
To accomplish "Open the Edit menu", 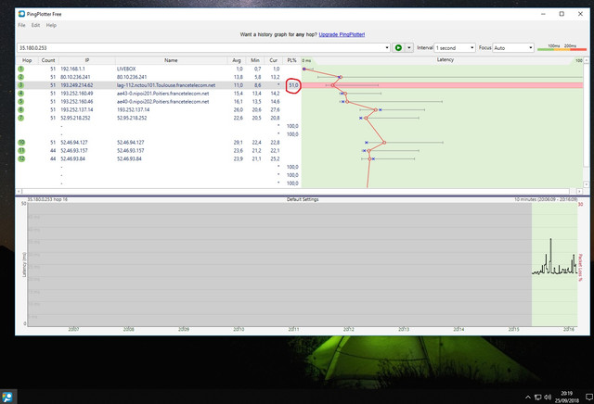I will (x=35, y=25).
